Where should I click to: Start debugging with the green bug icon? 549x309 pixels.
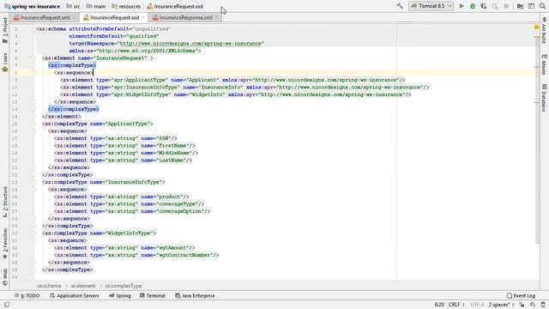pyautogui.click(x=473, y=6)
